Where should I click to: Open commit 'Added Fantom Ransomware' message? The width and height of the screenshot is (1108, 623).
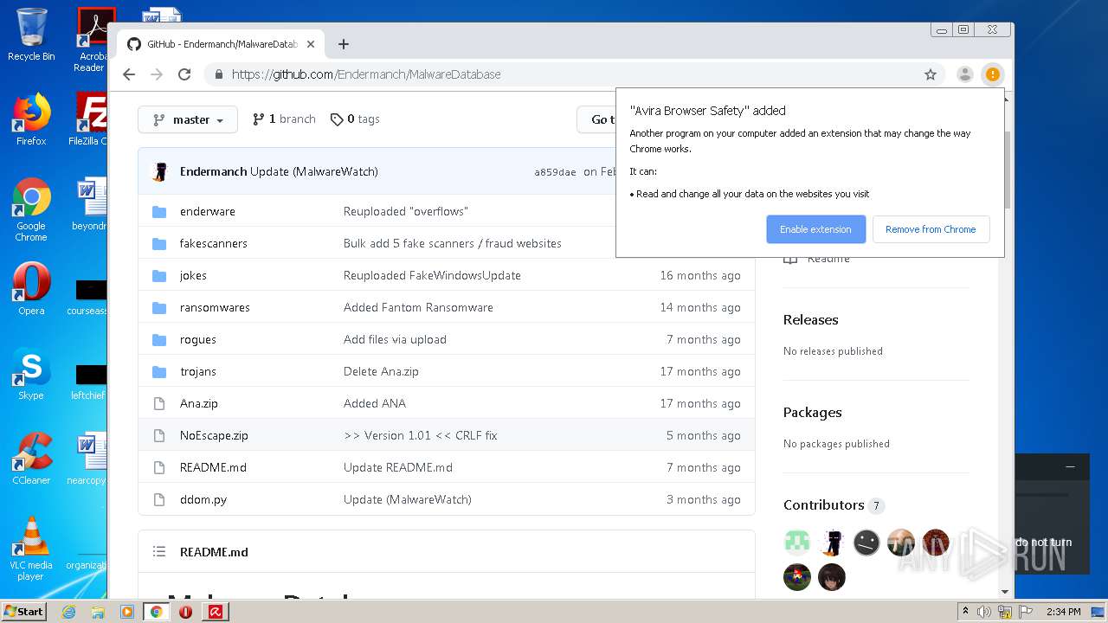[x=418, y=307]
